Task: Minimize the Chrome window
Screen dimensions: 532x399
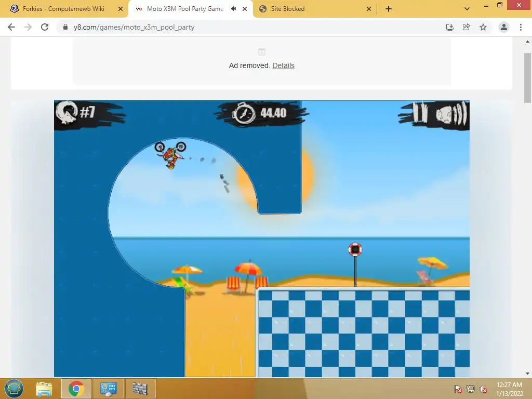Action: tap(486, 5)
